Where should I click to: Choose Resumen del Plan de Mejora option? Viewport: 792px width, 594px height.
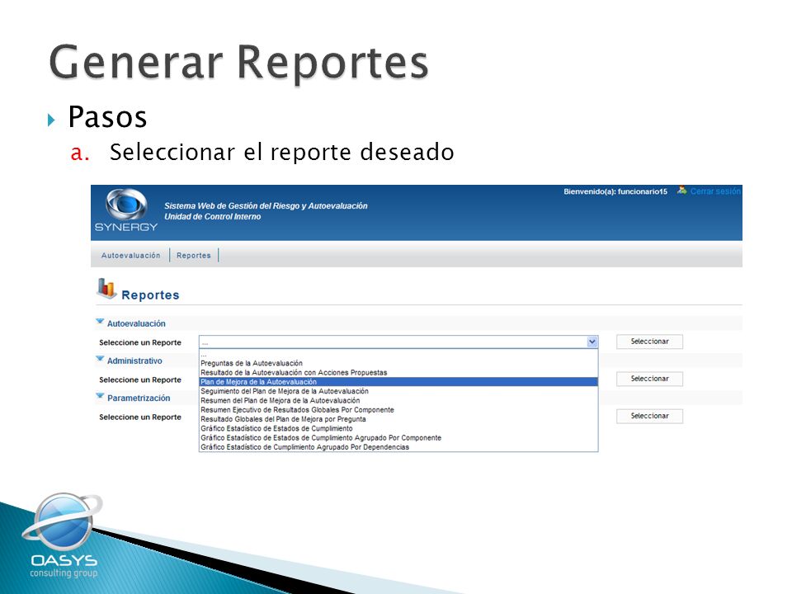pos(398,401)
